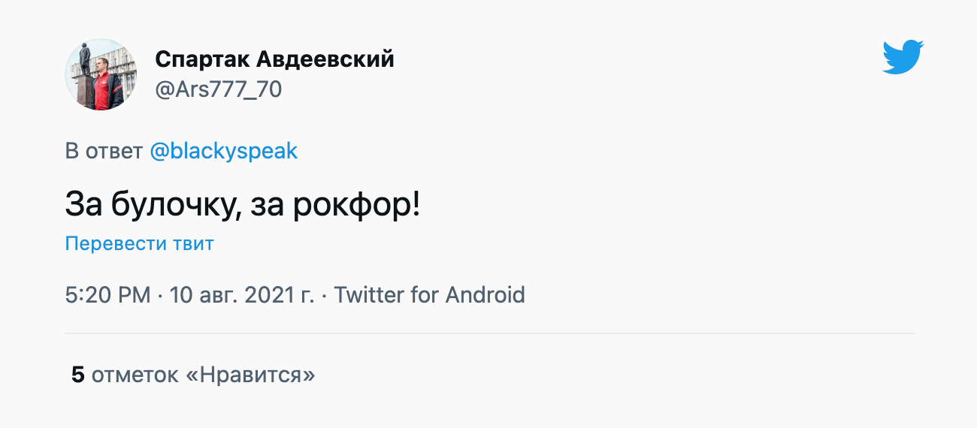The image size is (977, 428).
Task: Open the "отметок «Нравится»" likes list
Action: 203,375
